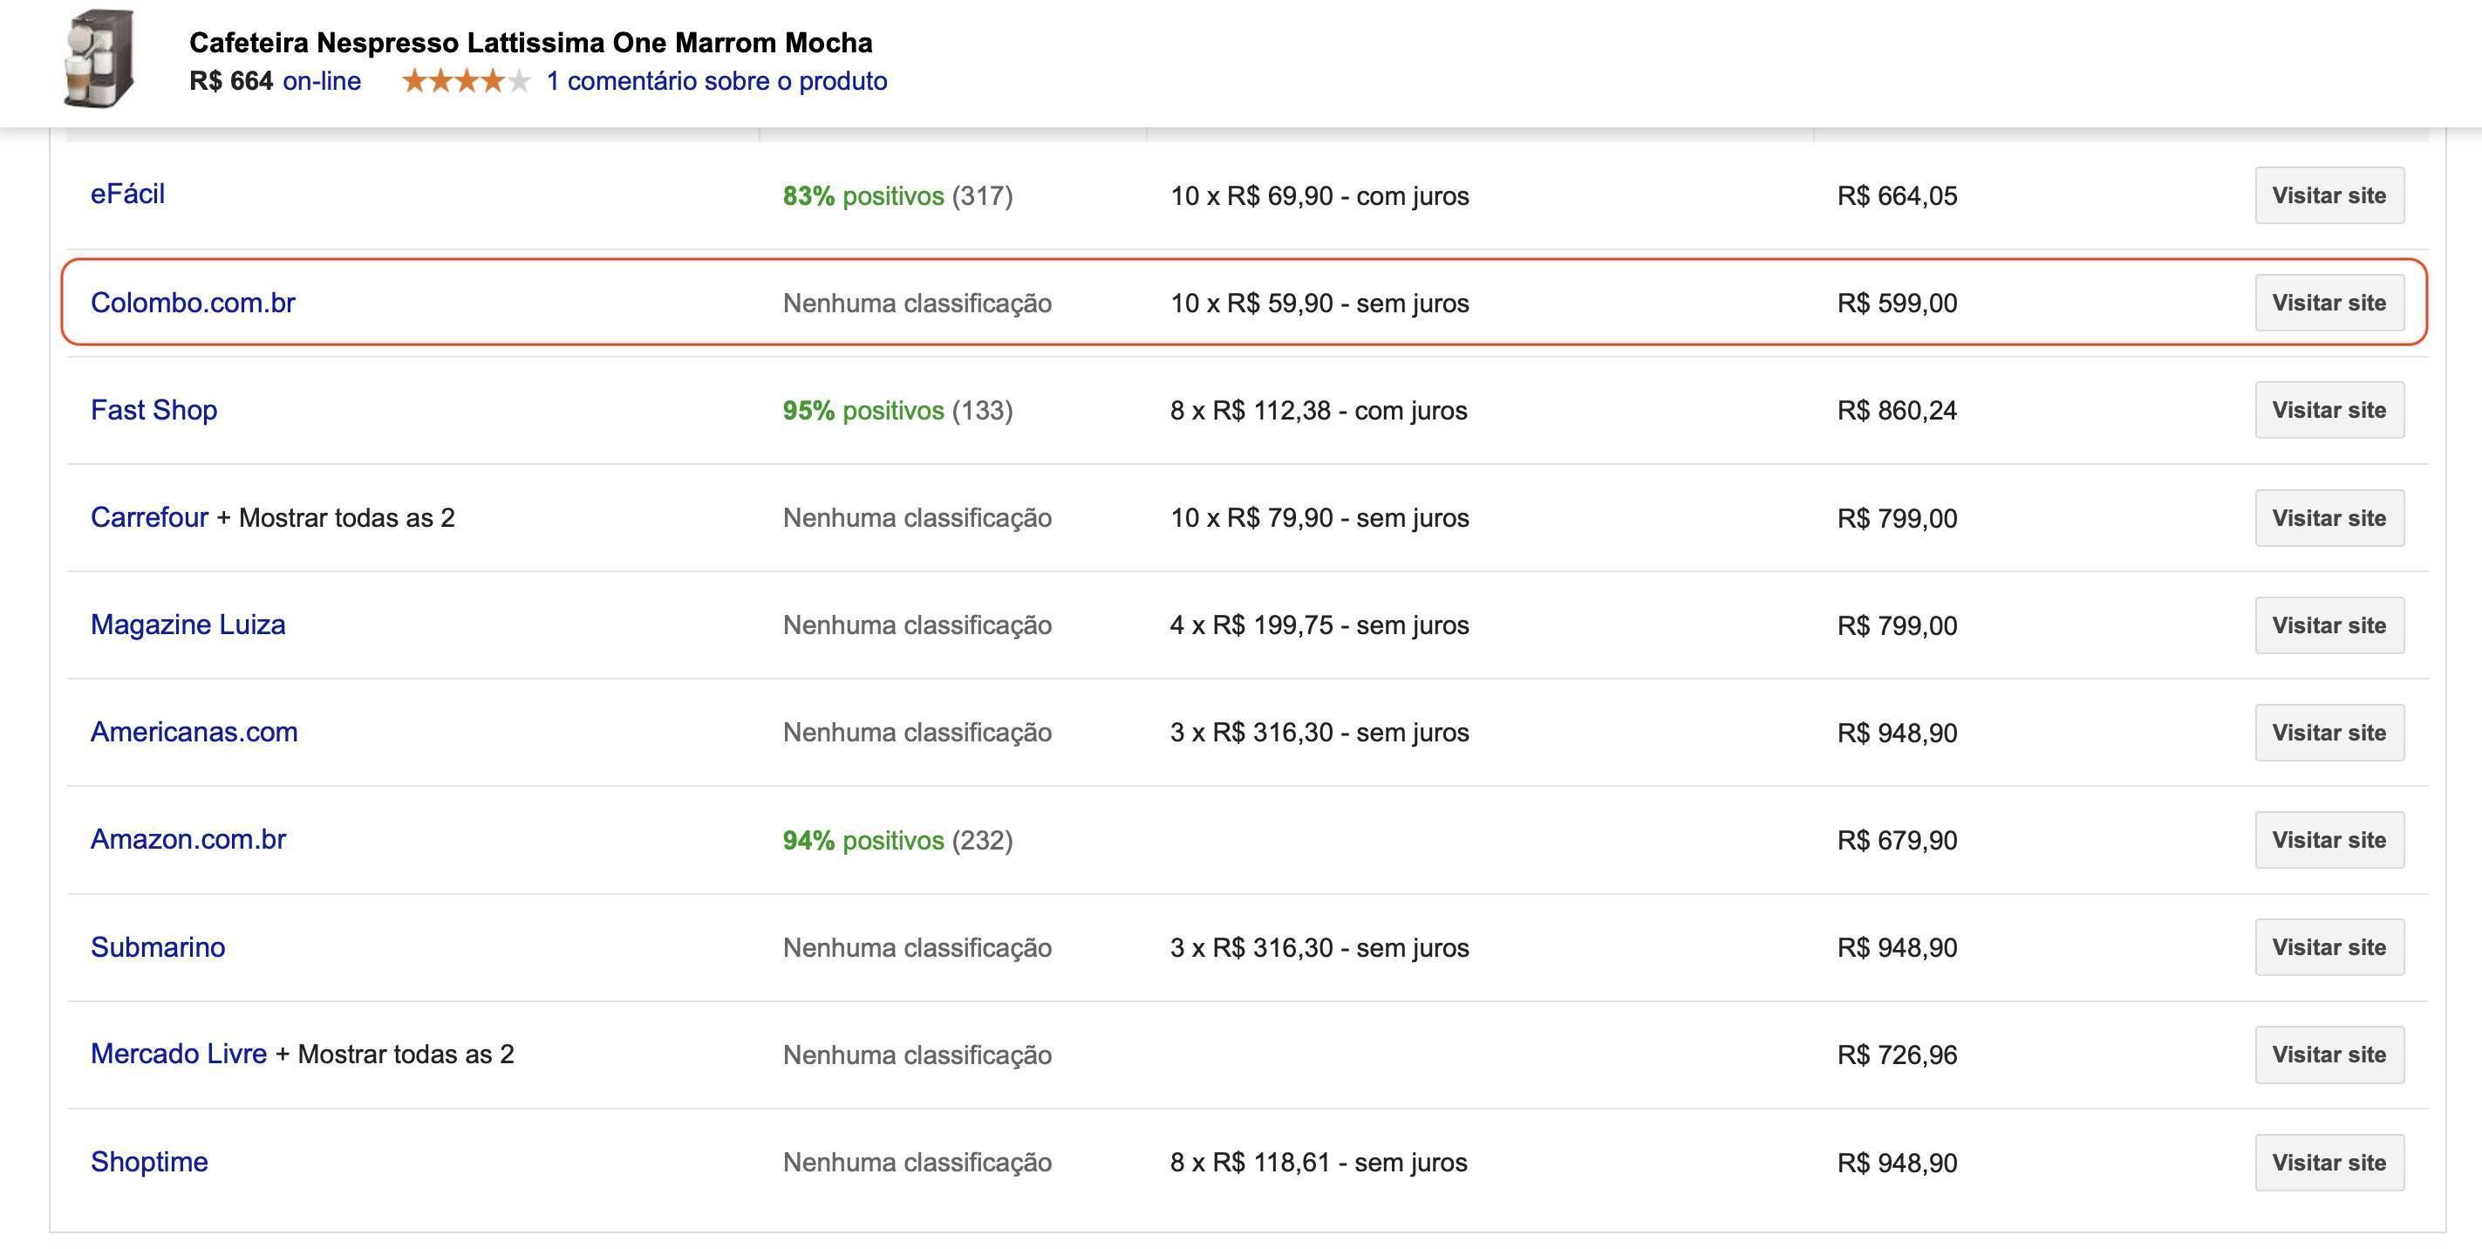This screenshot has width=2482, height=1249.
Task: Click the star rating icons in header
Action: tap(467, 81)
